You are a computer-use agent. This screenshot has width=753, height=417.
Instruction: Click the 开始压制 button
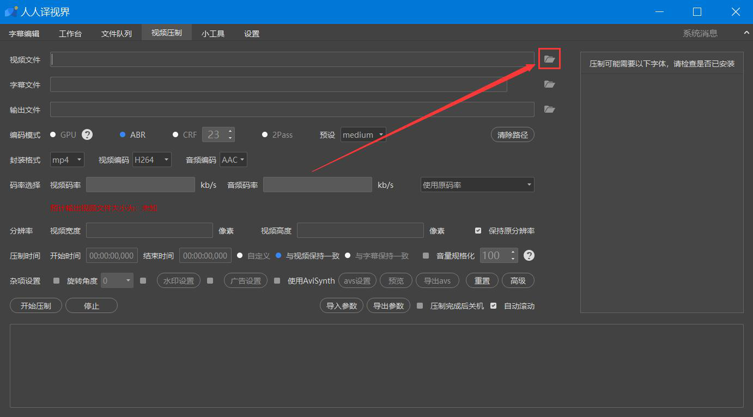point(36,306)
